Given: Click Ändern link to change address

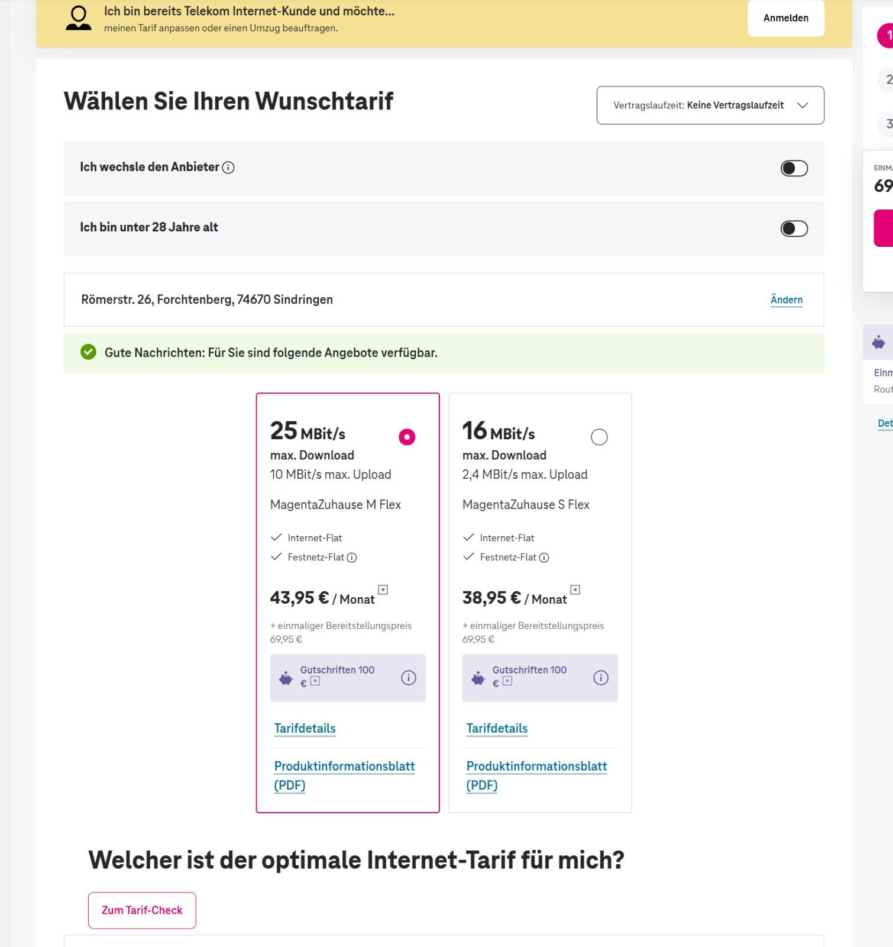Looking at the screenshot, I should pyautogui.click(x=786, y=299).
